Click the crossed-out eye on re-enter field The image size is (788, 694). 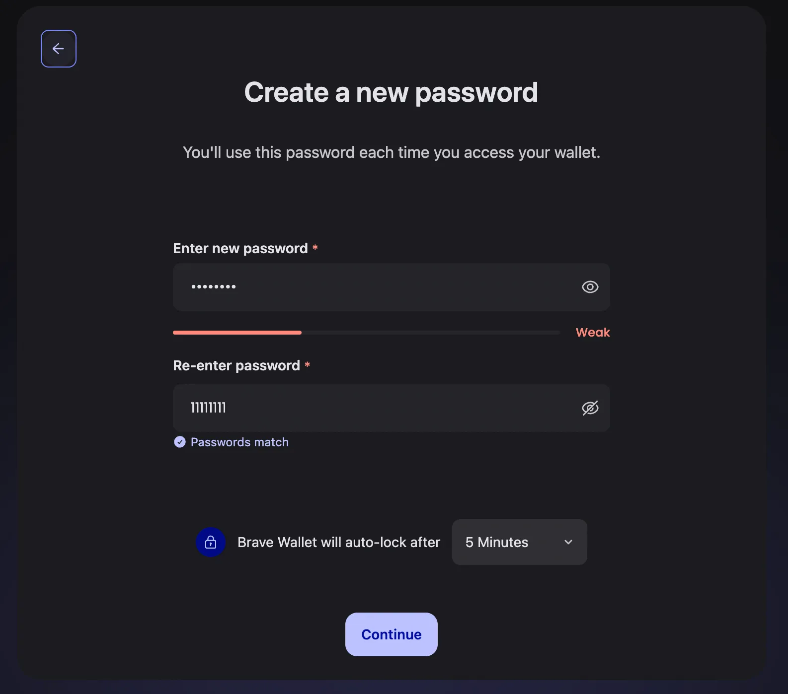coord(590,408)
